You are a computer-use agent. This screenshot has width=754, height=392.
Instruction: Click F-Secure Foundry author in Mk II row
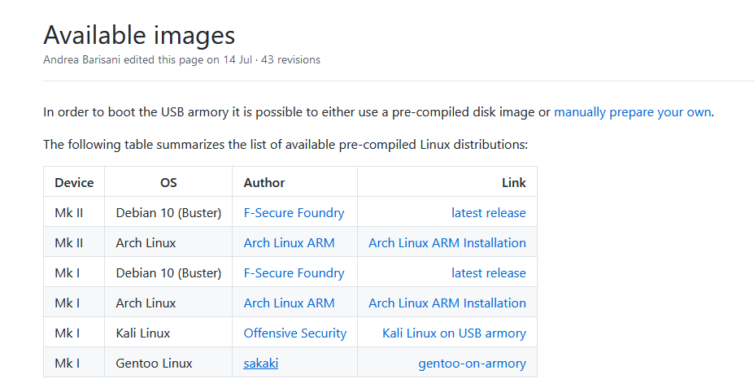(x=294, y=212)
